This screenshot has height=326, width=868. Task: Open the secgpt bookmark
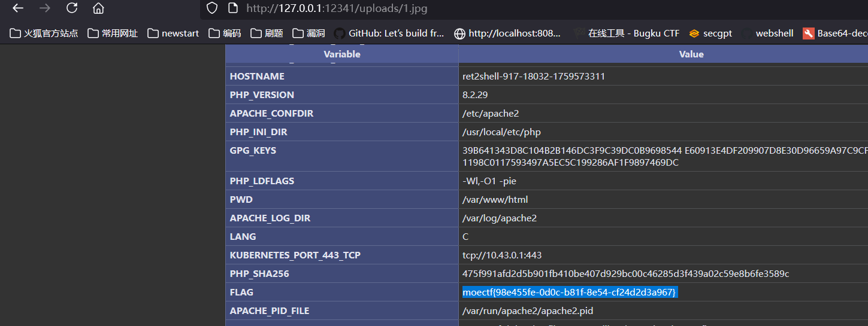[x=710, y=33]
